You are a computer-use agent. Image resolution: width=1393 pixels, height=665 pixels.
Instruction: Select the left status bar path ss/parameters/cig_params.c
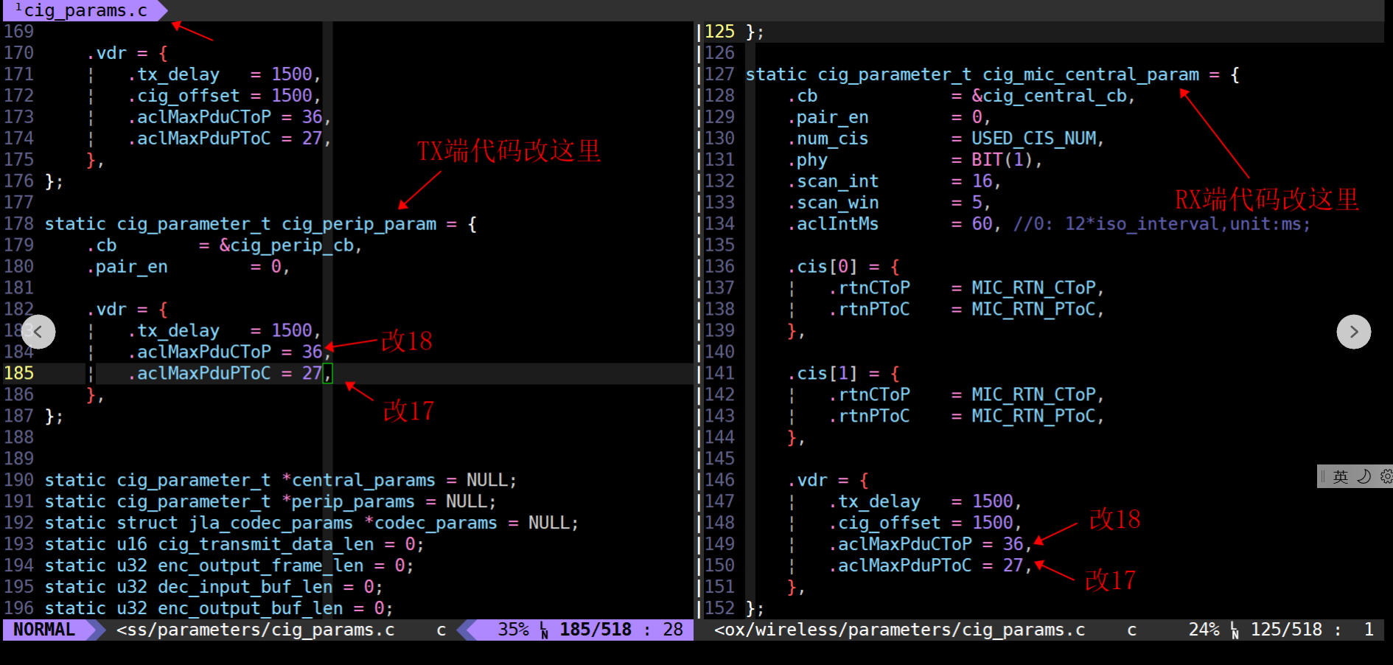click(x=256, y=630)
